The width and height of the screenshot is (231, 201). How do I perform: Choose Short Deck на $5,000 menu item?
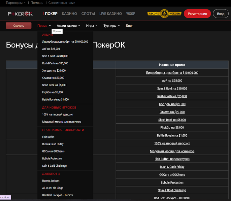[x=54, y=85]
